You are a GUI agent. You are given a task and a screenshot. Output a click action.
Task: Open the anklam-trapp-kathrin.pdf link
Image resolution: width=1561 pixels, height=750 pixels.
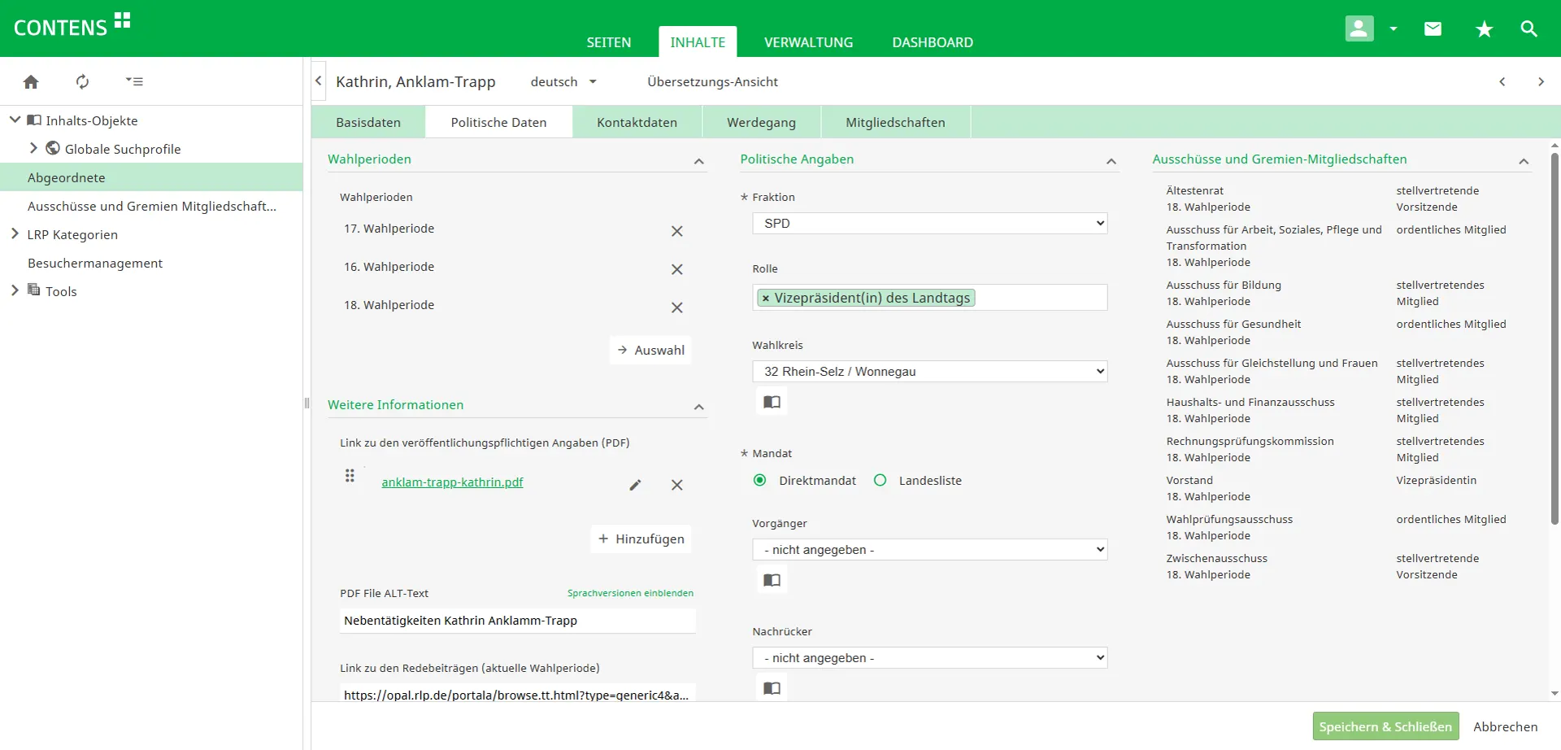[x=452, y=482]
